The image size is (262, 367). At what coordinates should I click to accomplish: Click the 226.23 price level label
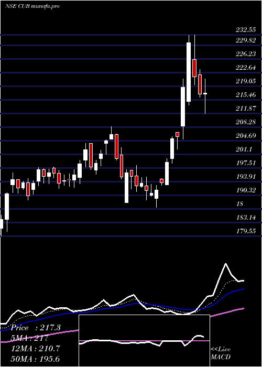(245, 54)
